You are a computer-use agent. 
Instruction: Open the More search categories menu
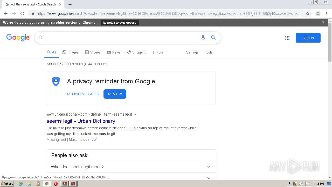coord(158,52)
